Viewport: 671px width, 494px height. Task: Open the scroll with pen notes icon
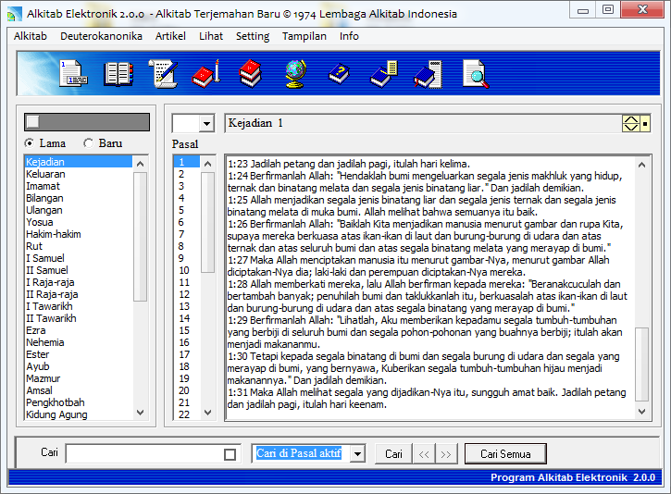(163, 74)
